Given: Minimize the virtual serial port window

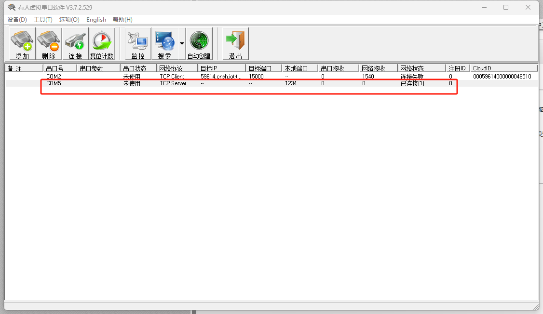Looking at the screenshot, I should point(484,7).
